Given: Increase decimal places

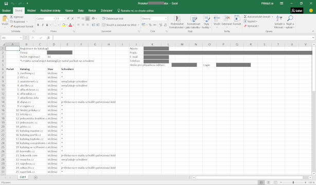Looking at the screenshot, I should pos(161,25).
